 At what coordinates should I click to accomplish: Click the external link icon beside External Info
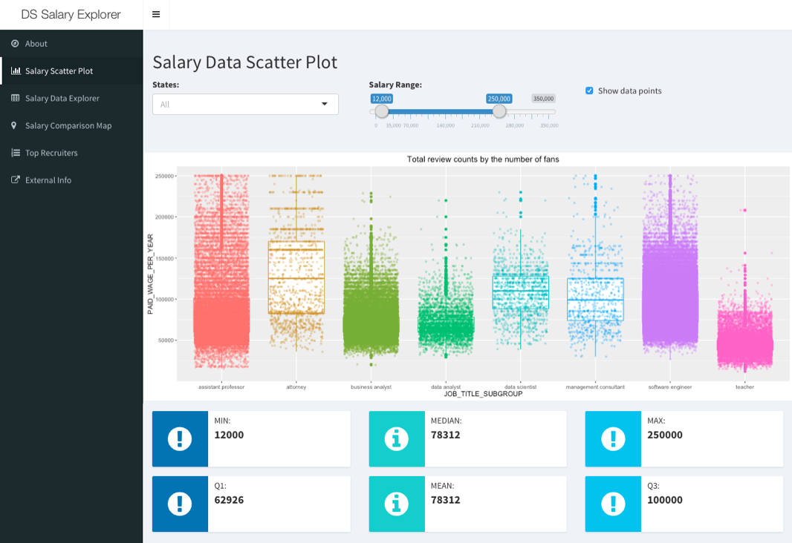click(16, 180)
